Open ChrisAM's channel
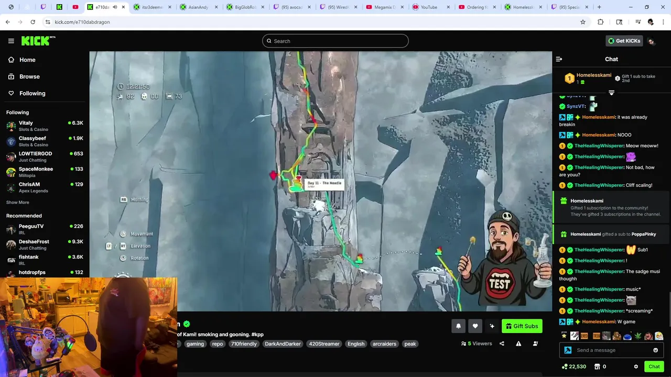Image resolution: width=671 pixels, height=377 pixels. [45, 187]
